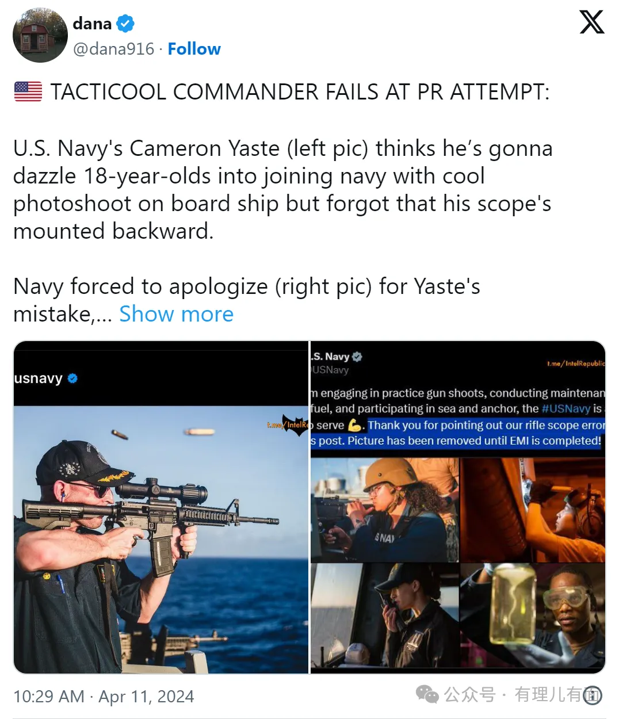Click the U.S. Navy verified badge in right image
Viewport: 619px width, 719px height.
(357, 357)
